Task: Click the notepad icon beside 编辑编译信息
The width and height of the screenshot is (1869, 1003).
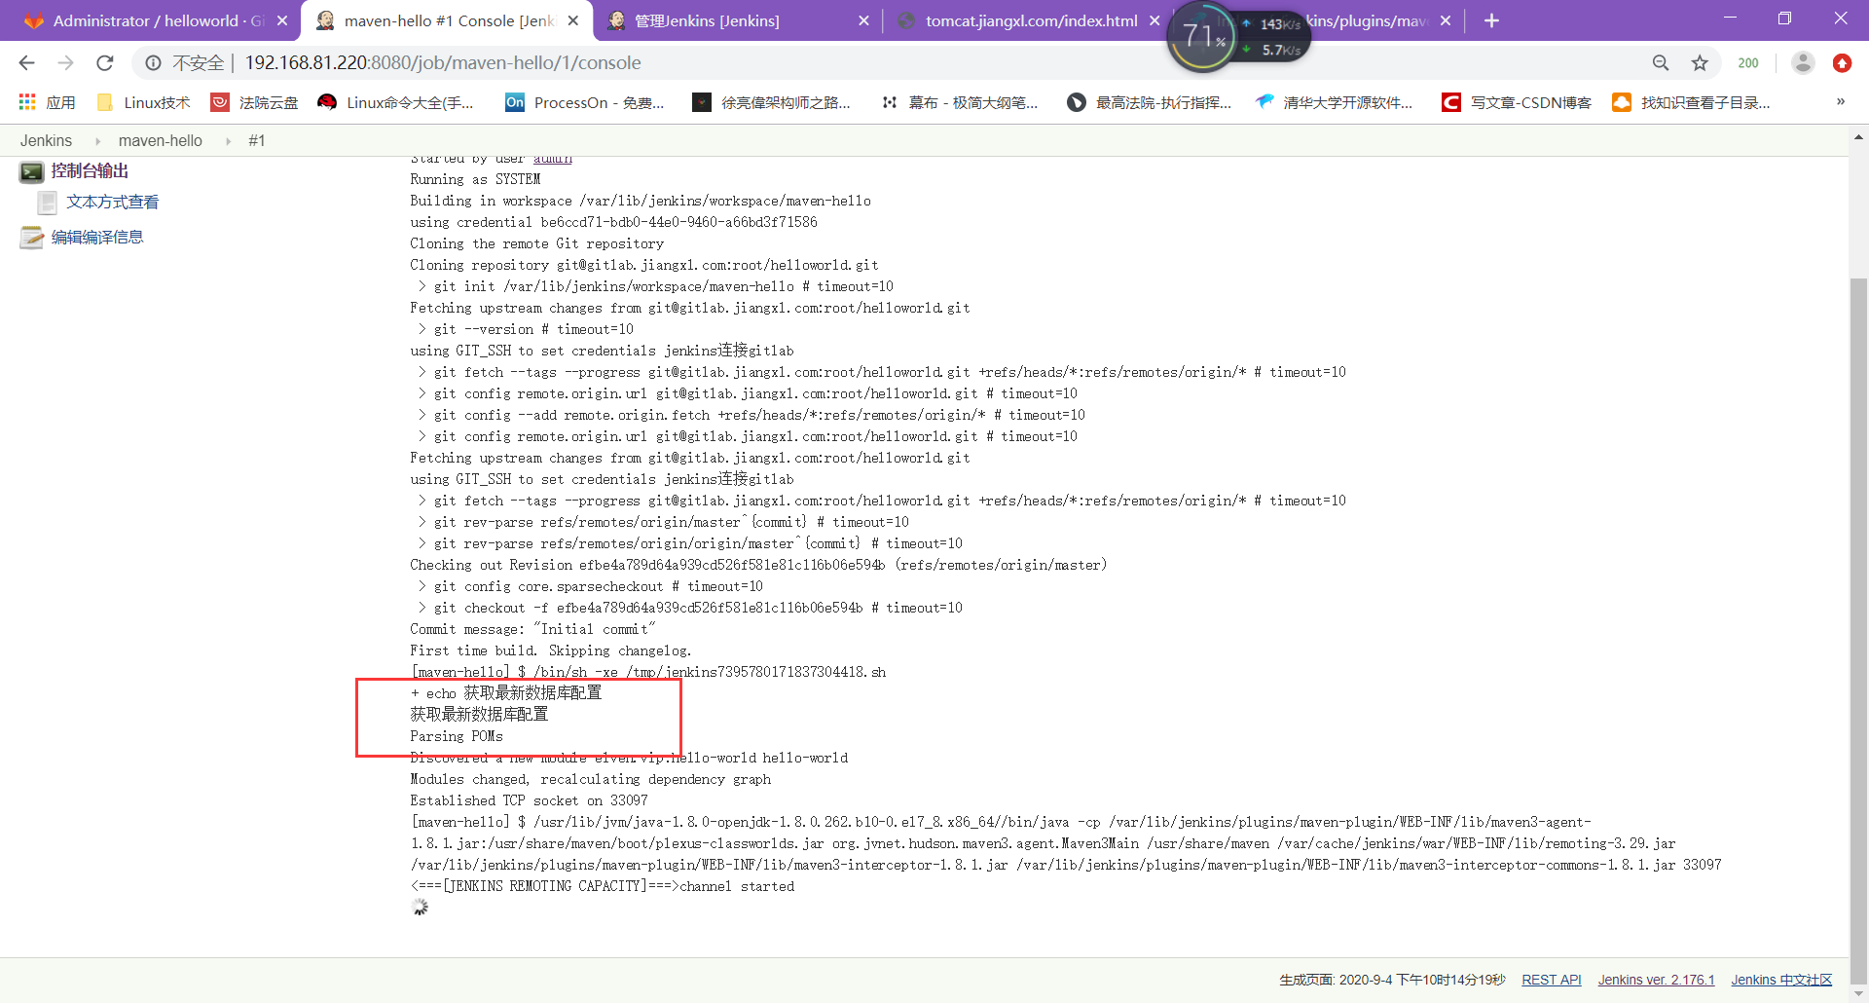Action: click(31, 238)
